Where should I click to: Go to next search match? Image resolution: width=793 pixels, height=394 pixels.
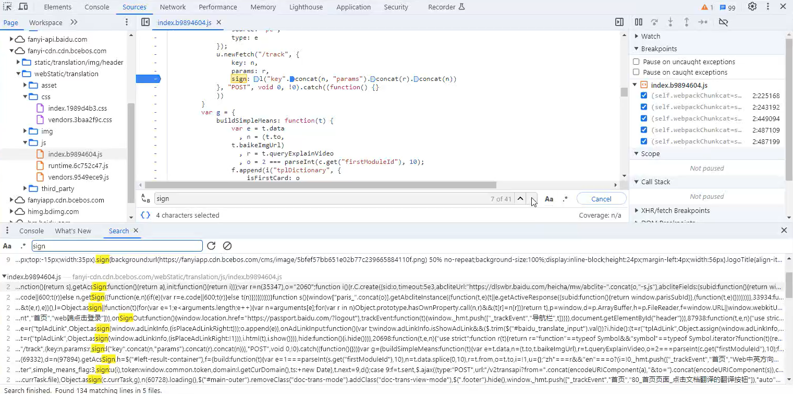(x=532, y=199)
